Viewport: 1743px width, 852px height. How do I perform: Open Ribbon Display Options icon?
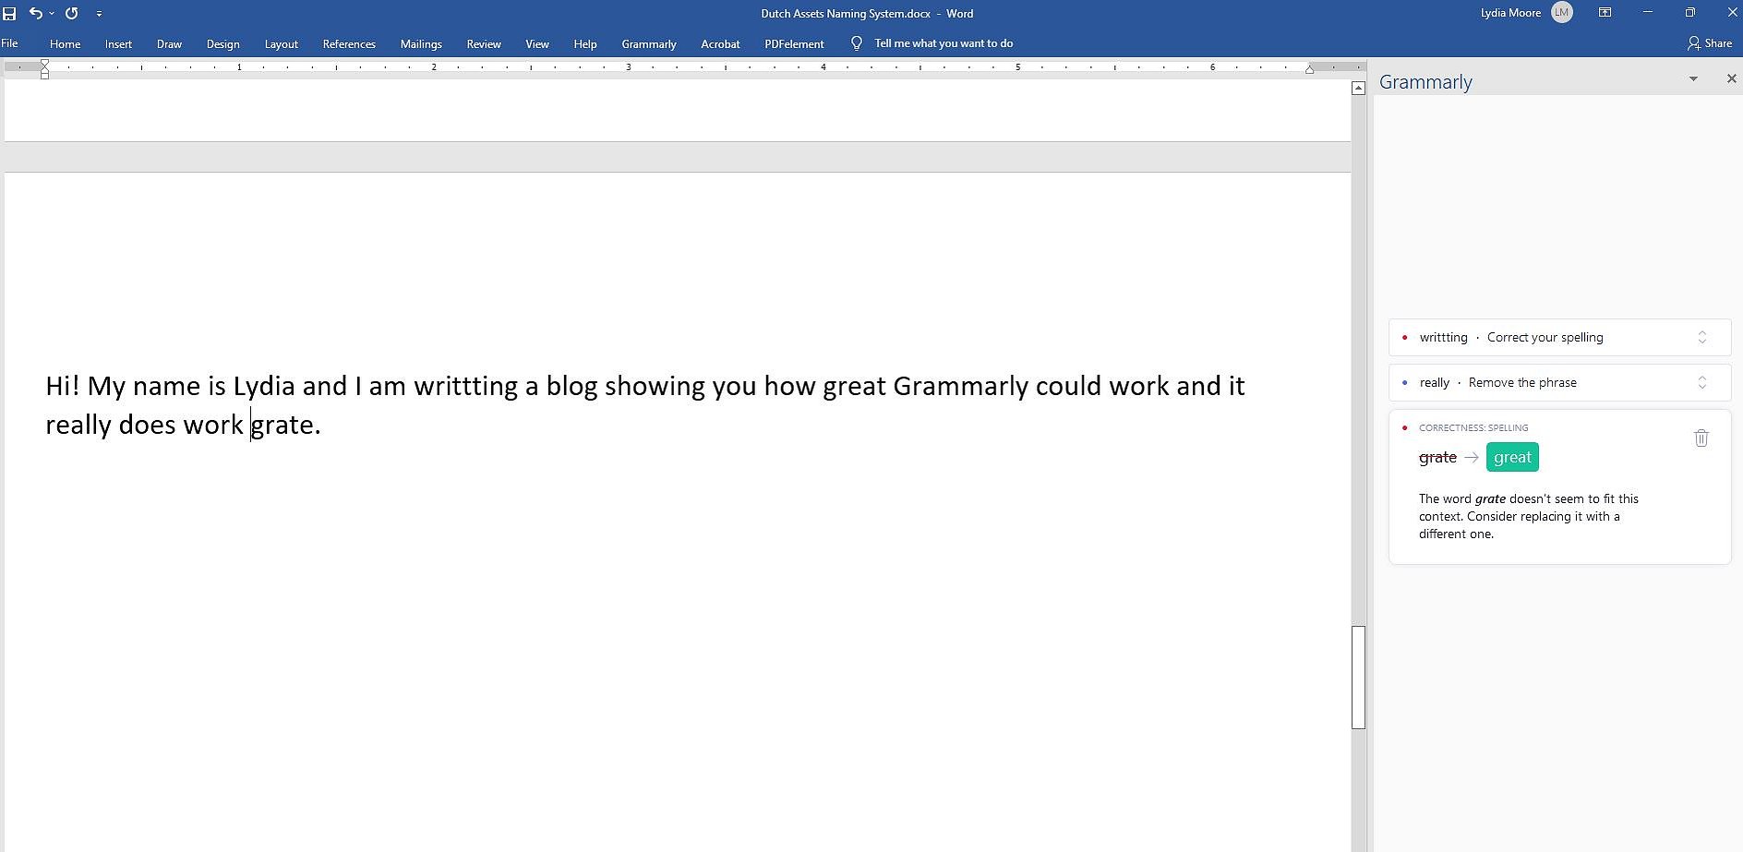coord(1605,12)
